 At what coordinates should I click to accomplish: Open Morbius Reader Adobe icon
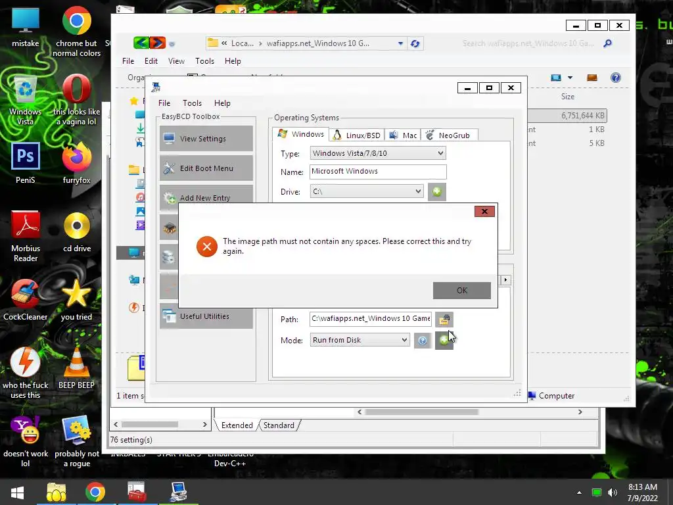pyautogui.click(x=26, y=236)
